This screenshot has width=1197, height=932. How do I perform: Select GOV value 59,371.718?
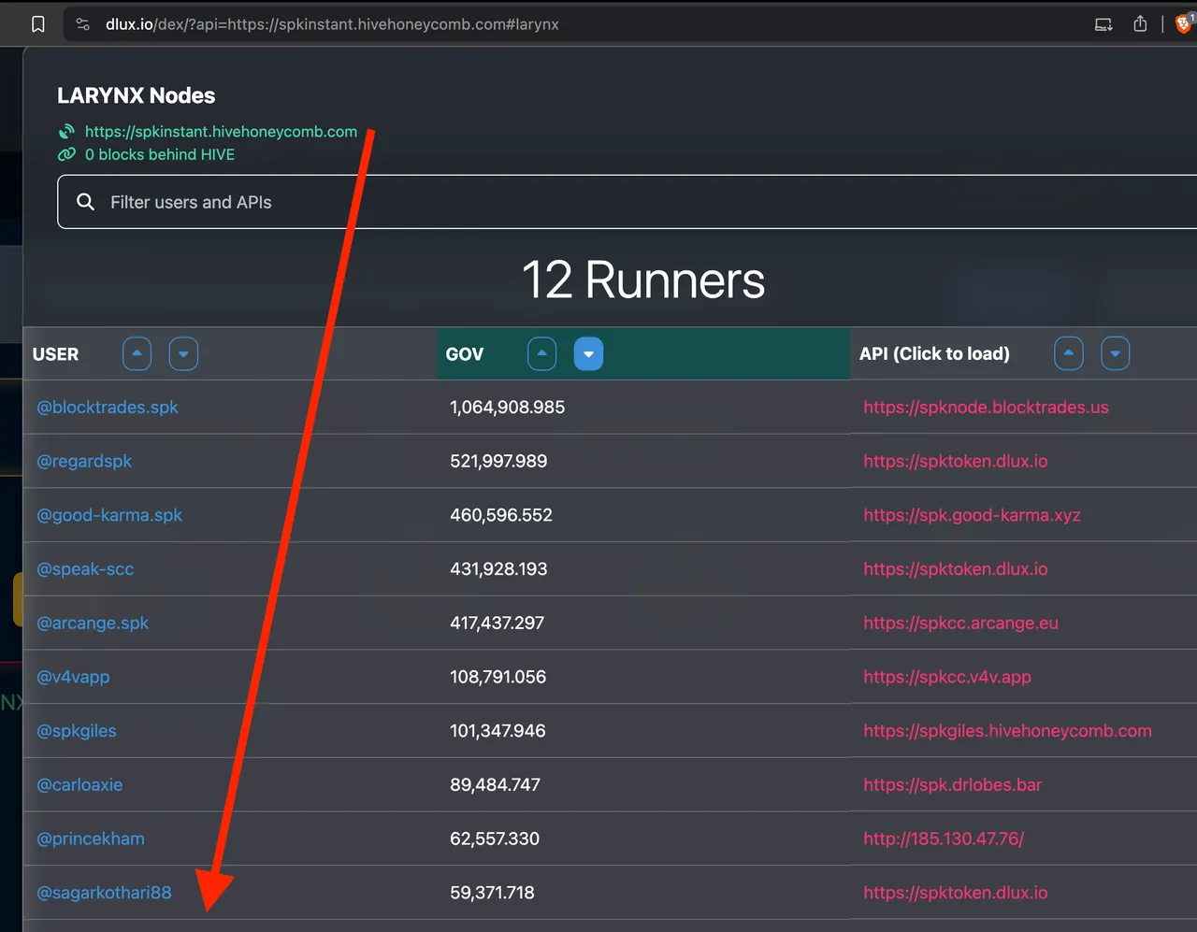click(x=492, y=893)
